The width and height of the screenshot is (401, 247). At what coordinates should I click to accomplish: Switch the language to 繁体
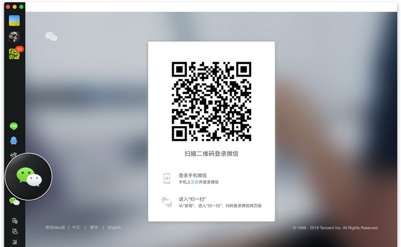94,227
